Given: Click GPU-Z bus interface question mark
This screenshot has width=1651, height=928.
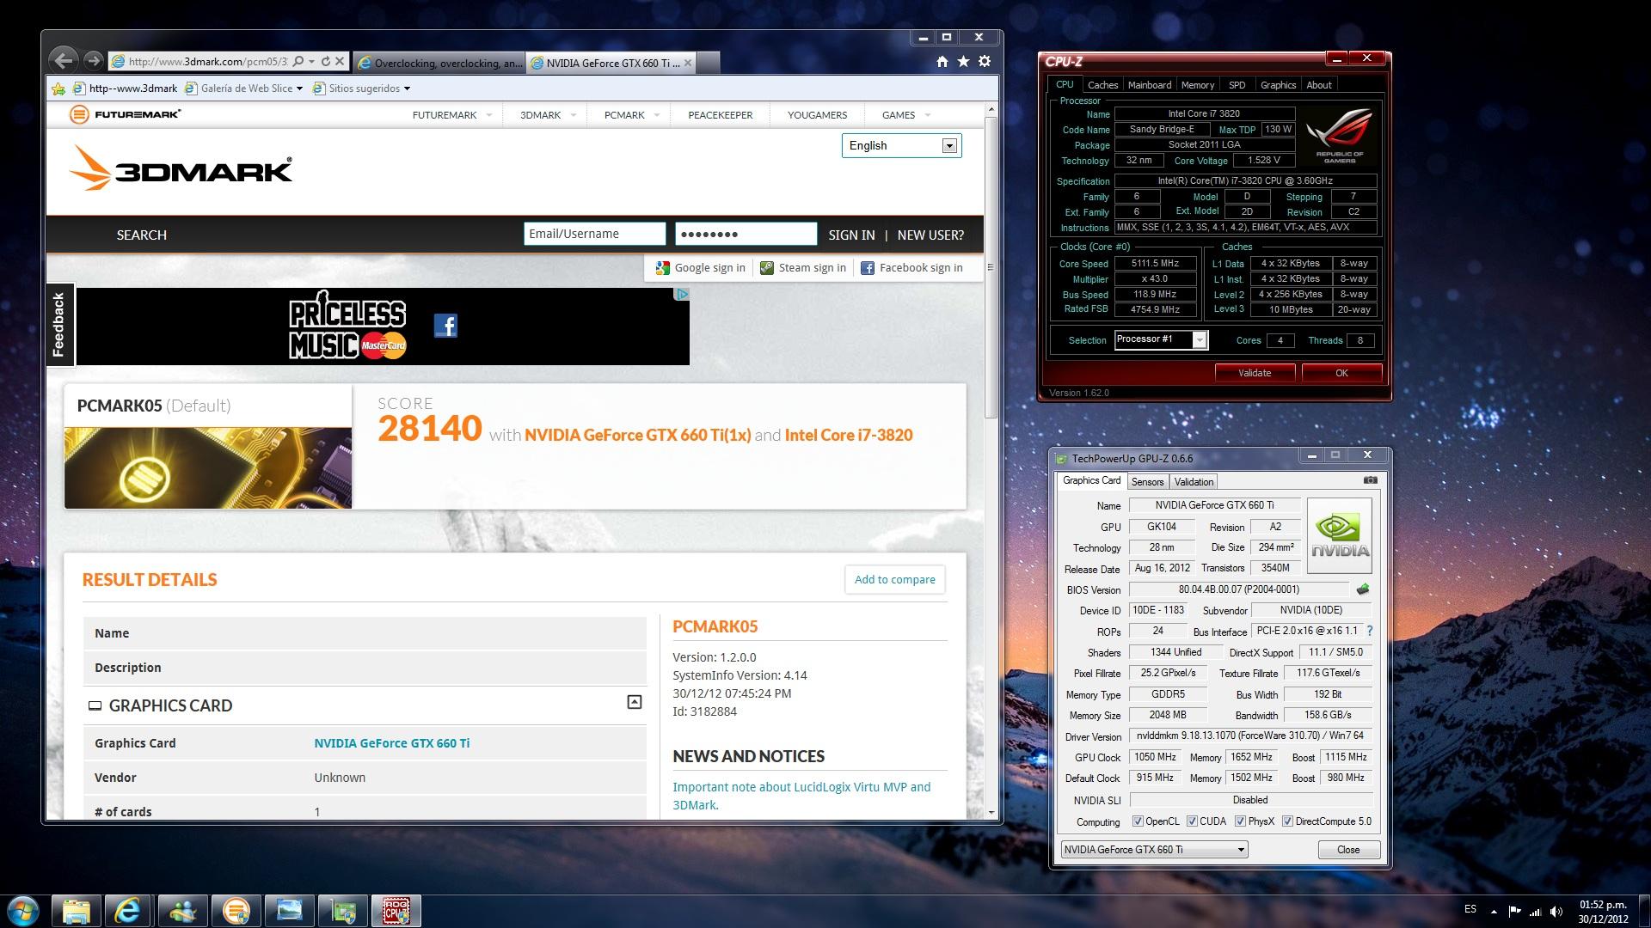Looking at the screenshot, I should 1370,631.
